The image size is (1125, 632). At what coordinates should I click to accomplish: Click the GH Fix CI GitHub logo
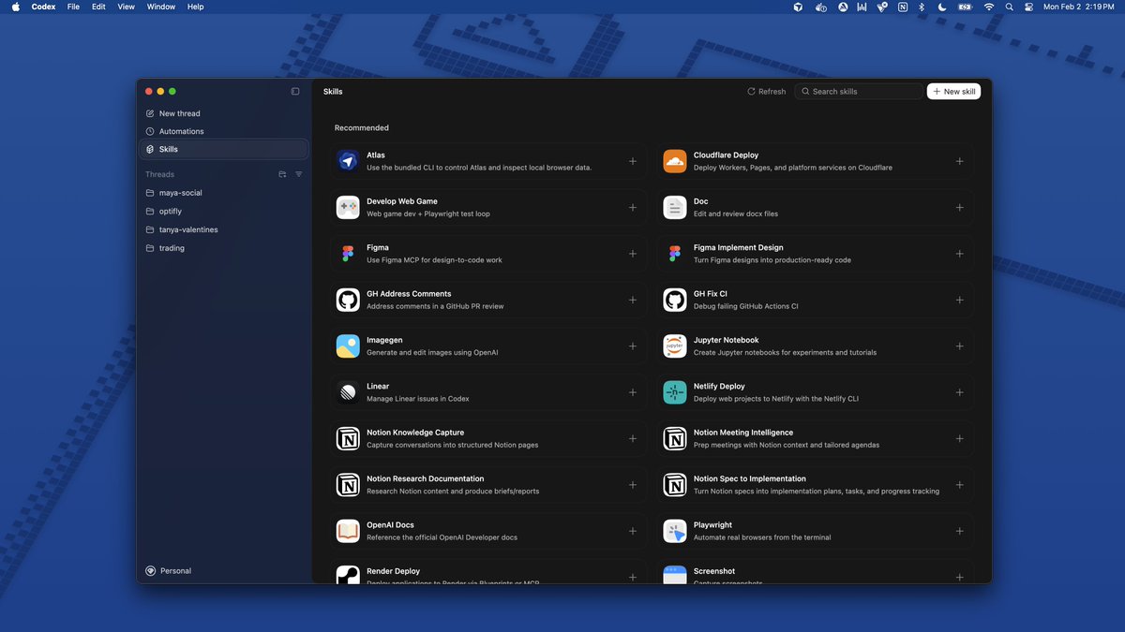coord(675,300)
